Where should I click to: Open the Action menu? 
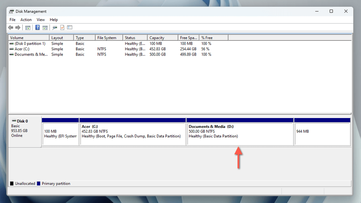click(x=26, y=20)
